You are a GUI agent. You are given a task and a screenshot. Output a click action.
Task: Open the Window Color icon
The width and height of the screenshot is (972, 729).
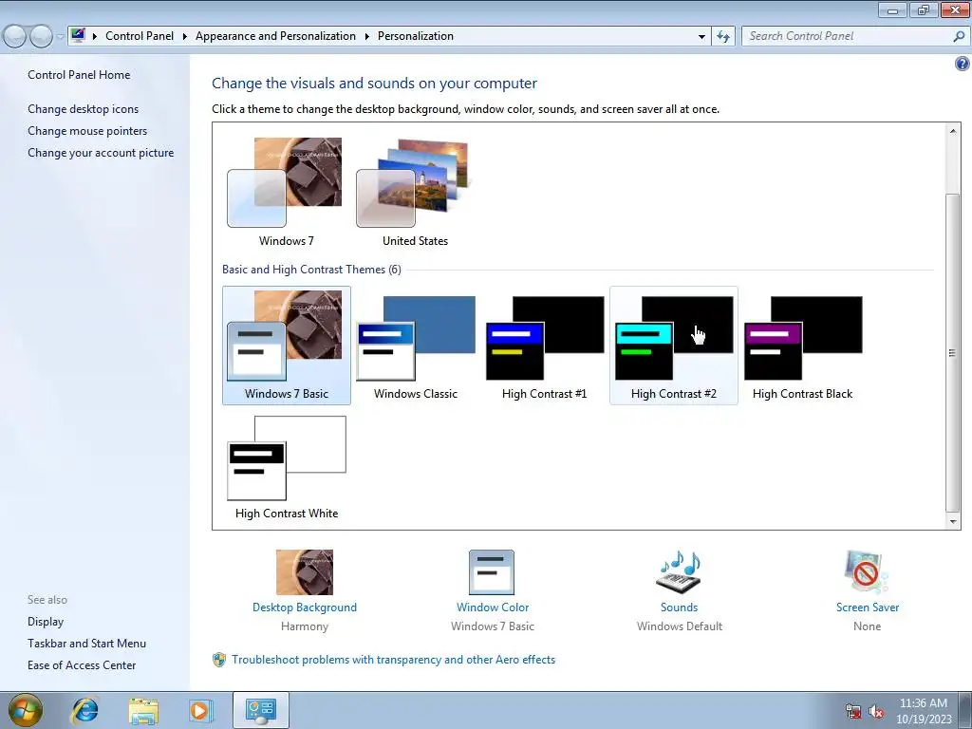point(493,572)
